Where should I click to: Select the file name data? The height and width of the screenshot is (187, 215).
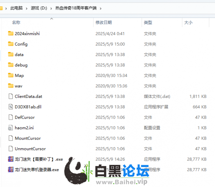click(x=19, y=54)
